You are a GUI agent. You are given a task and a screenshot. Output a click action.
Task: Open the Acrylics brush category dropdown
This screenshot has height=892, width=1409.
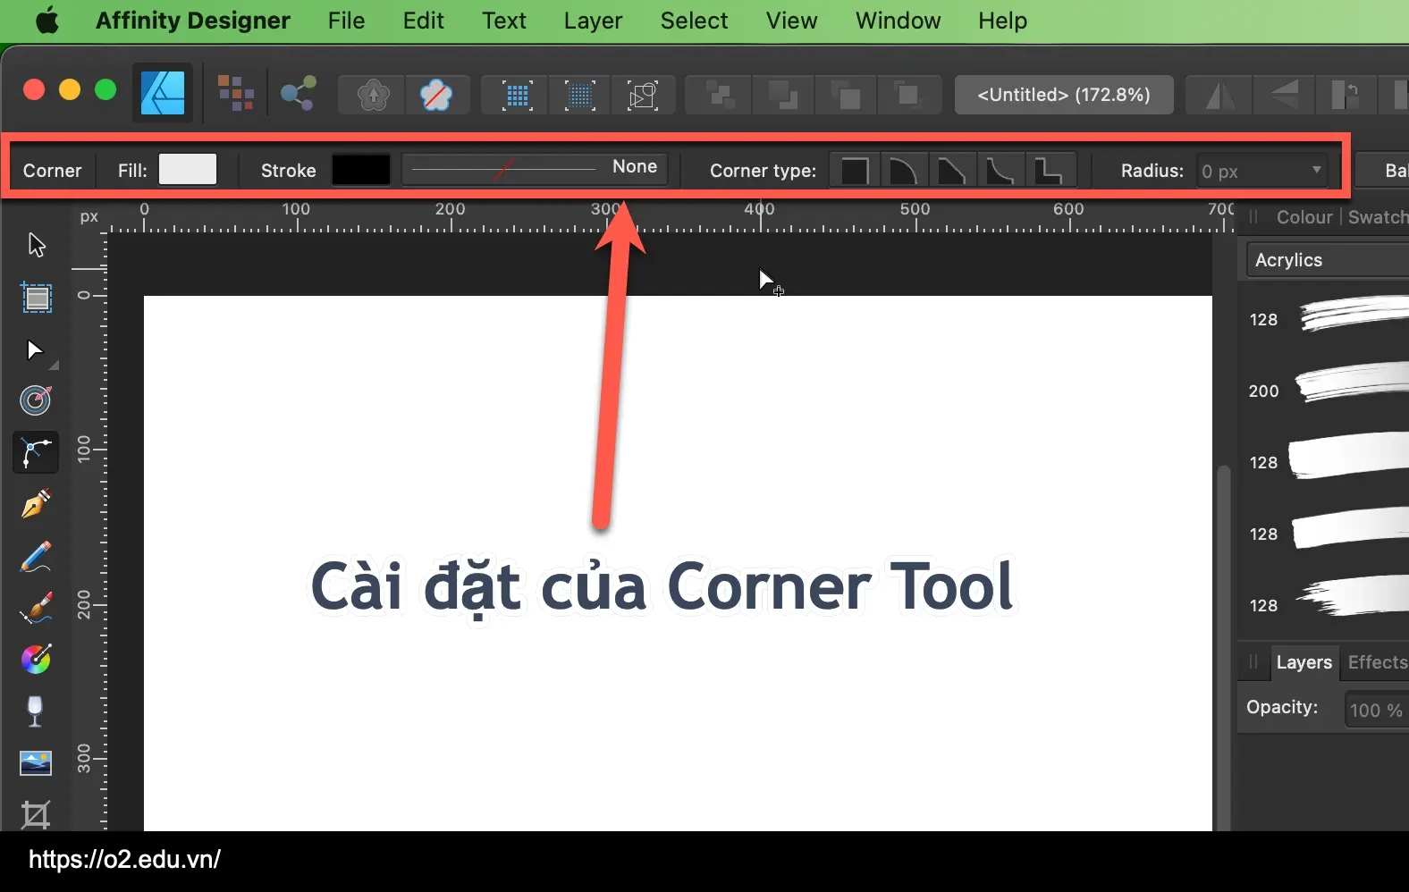point(1328,260)
